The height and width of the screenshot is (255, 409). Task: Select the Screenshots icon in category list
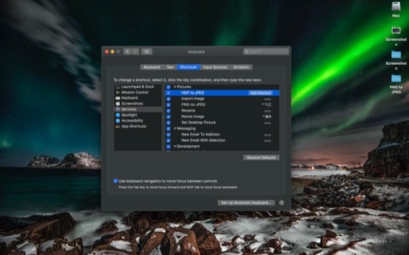tap(117, 104)
